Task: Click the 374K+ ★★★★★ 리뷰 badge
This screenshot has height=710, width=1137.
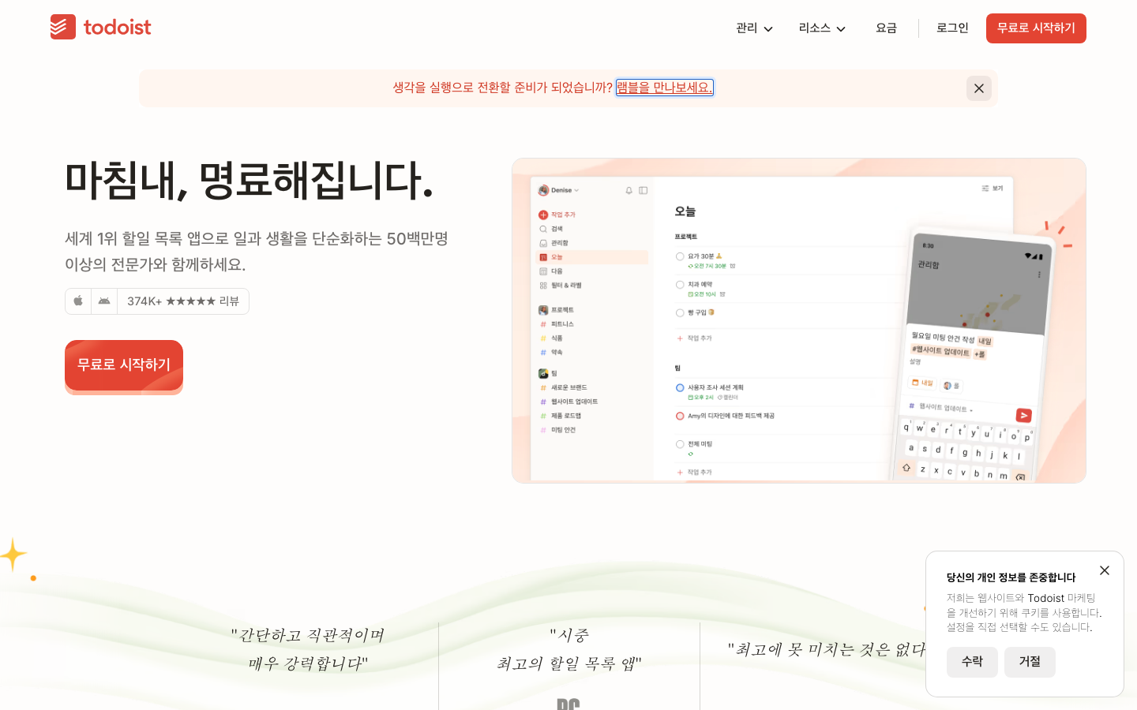Action: point(183,301)
